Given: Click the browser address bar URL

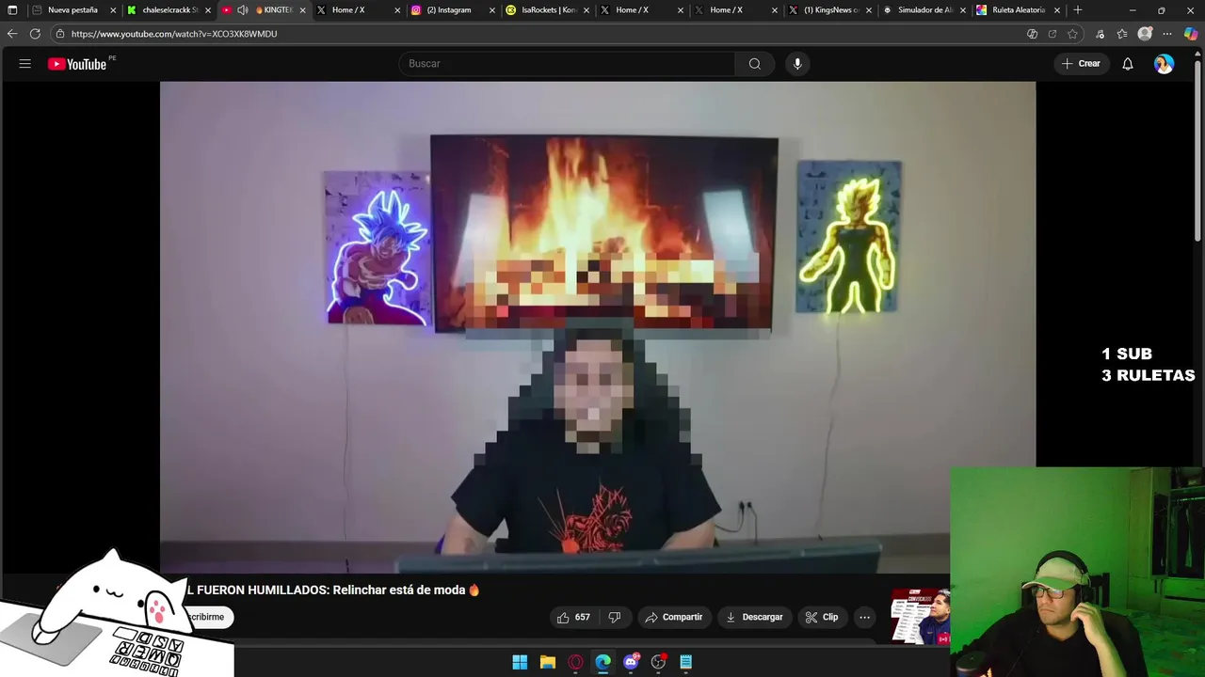Looking at the screenshot, I should [x=174, y=34].
